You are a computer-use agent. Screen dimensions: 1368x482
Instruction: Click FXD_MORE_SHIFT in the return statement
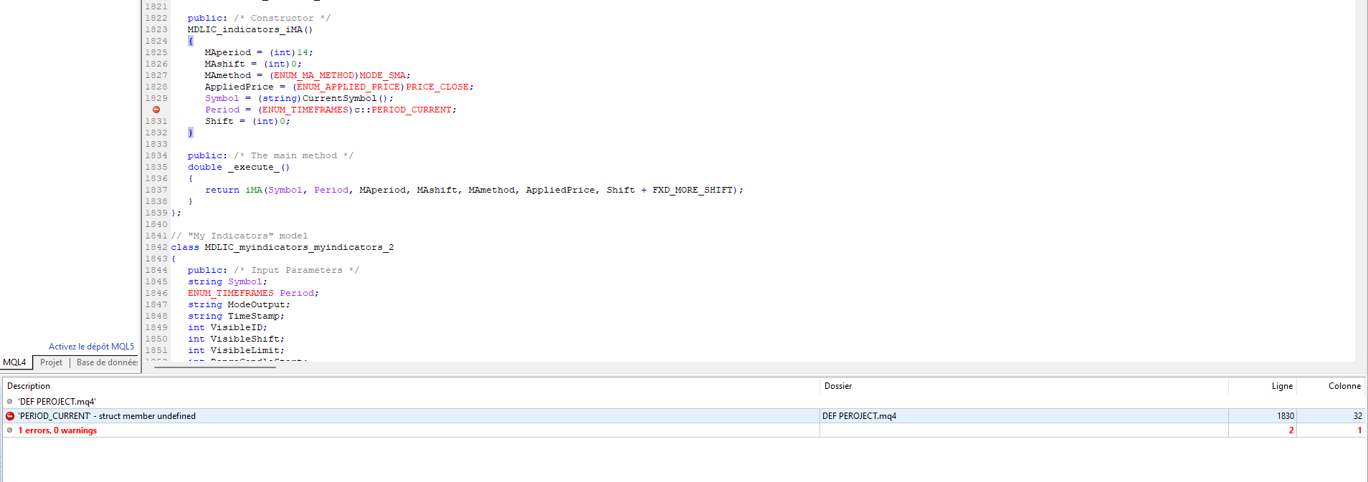coord(693,190)
